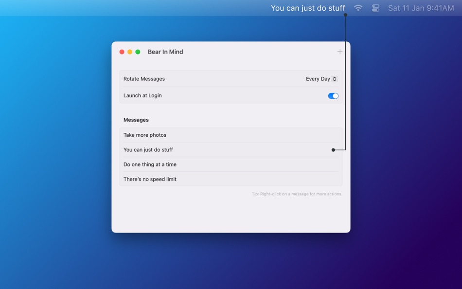The width and height of the screenshot is (462, 289).
Task: Click the right-click tip text
Action: click(297, 194)
